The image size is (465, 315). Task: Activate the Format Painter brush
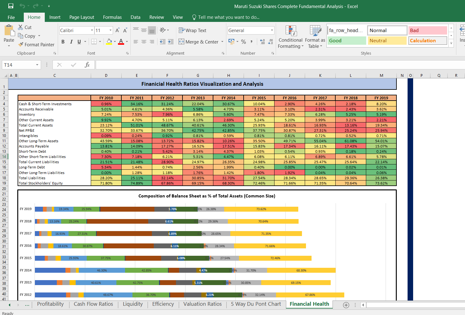(x=36, y=44)
